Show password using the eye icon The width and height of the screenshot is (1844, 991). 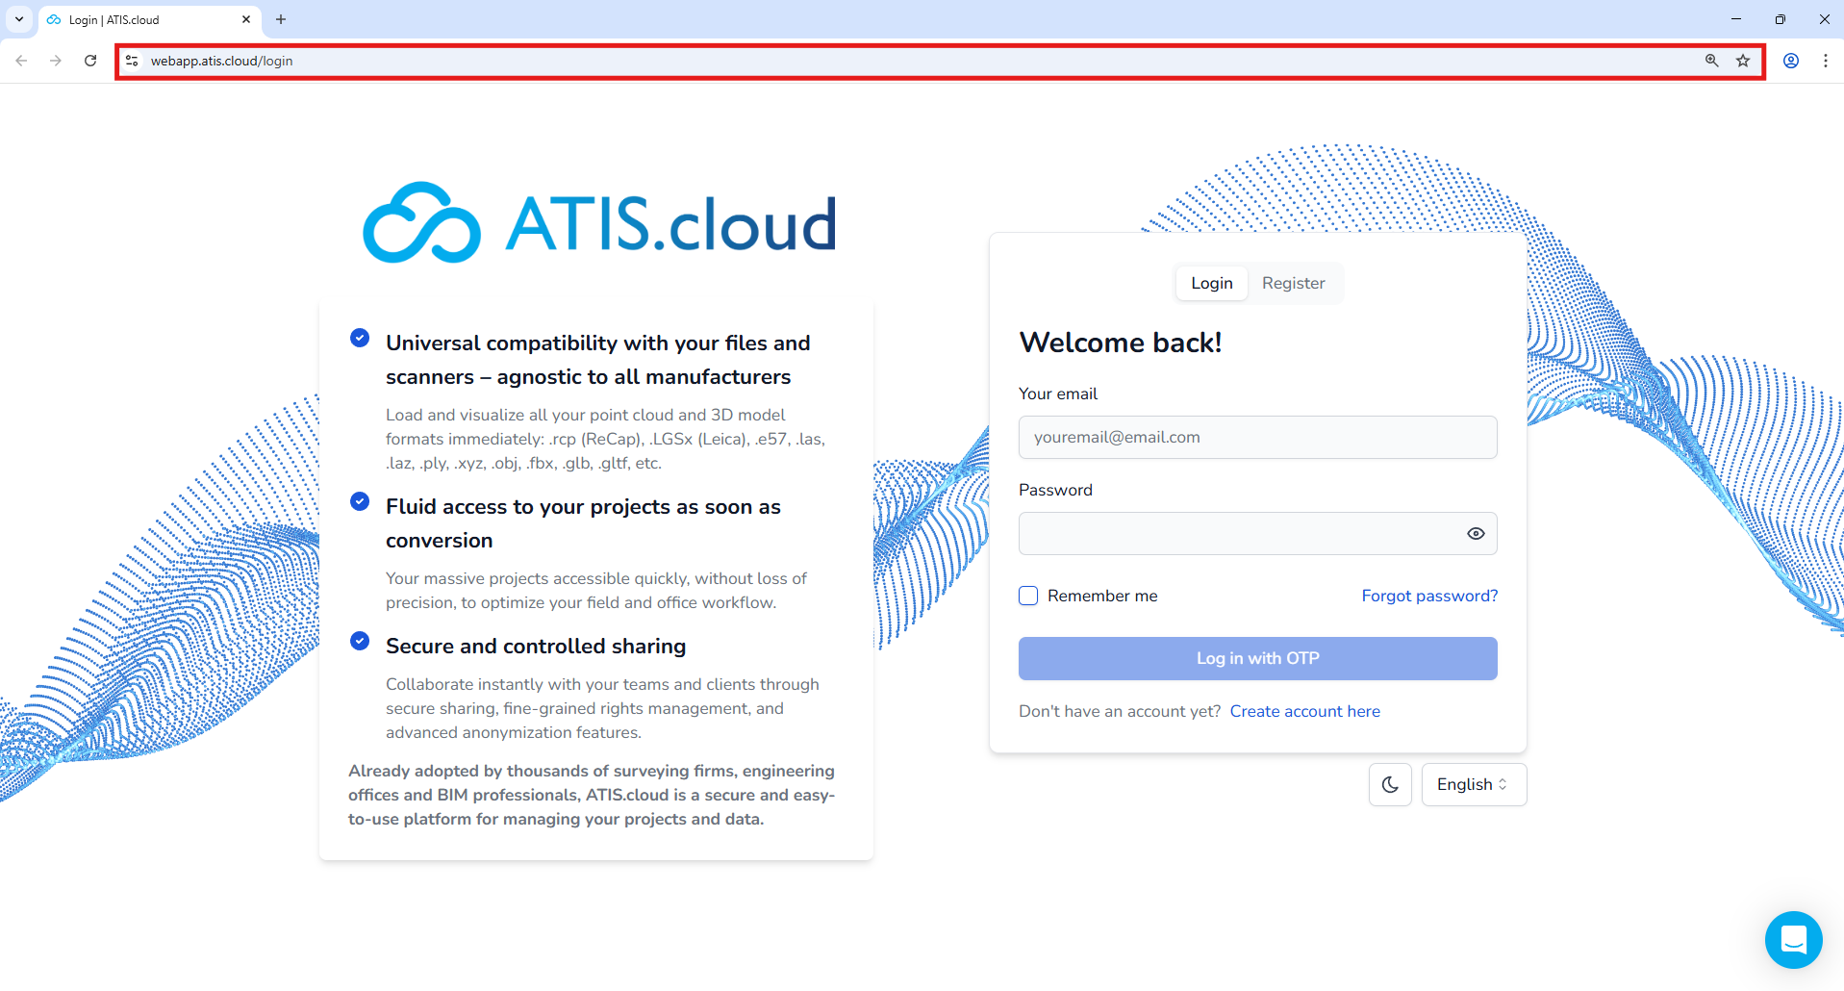click(1476, 534)
